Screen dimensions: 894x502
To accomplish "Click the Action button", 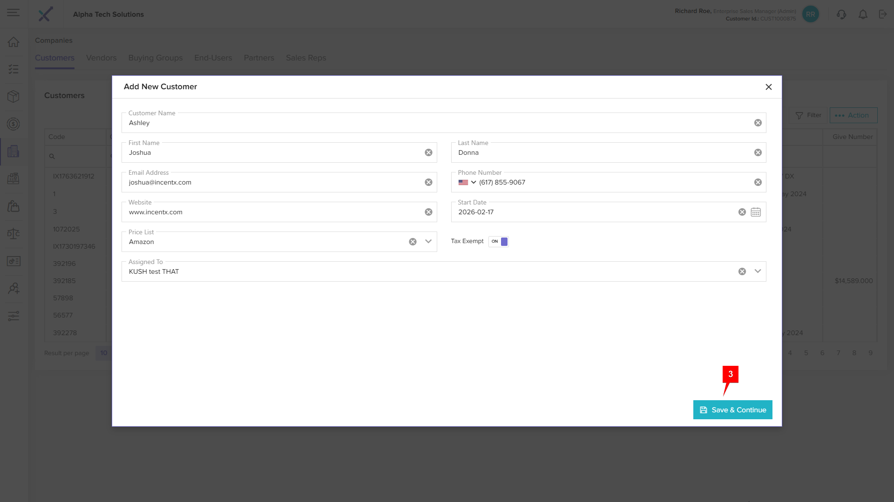I will [853, 115].
